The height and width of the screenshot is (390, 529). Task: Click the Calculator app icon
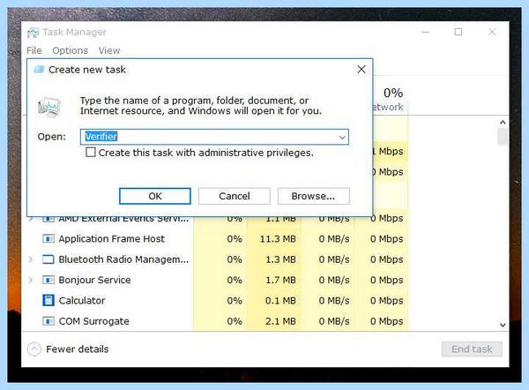point(48,301)
